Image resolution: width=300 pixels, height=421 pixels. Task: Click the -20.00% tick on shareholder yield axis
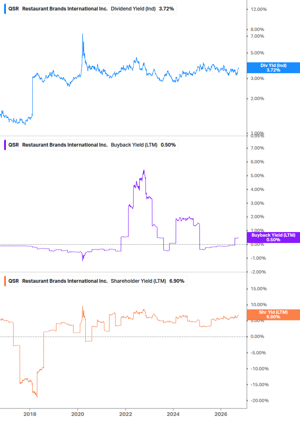pos(259,400)
